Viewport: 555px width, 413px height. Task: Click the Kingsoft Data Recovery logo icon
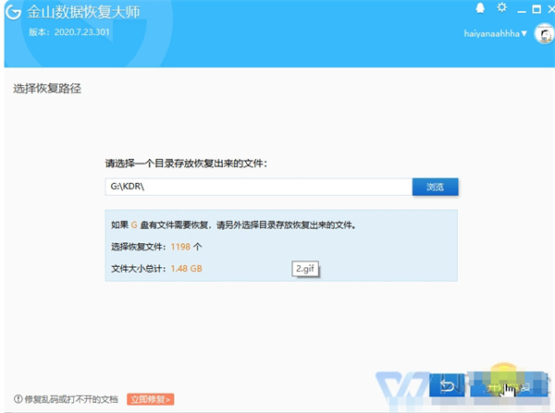(13, 12)
